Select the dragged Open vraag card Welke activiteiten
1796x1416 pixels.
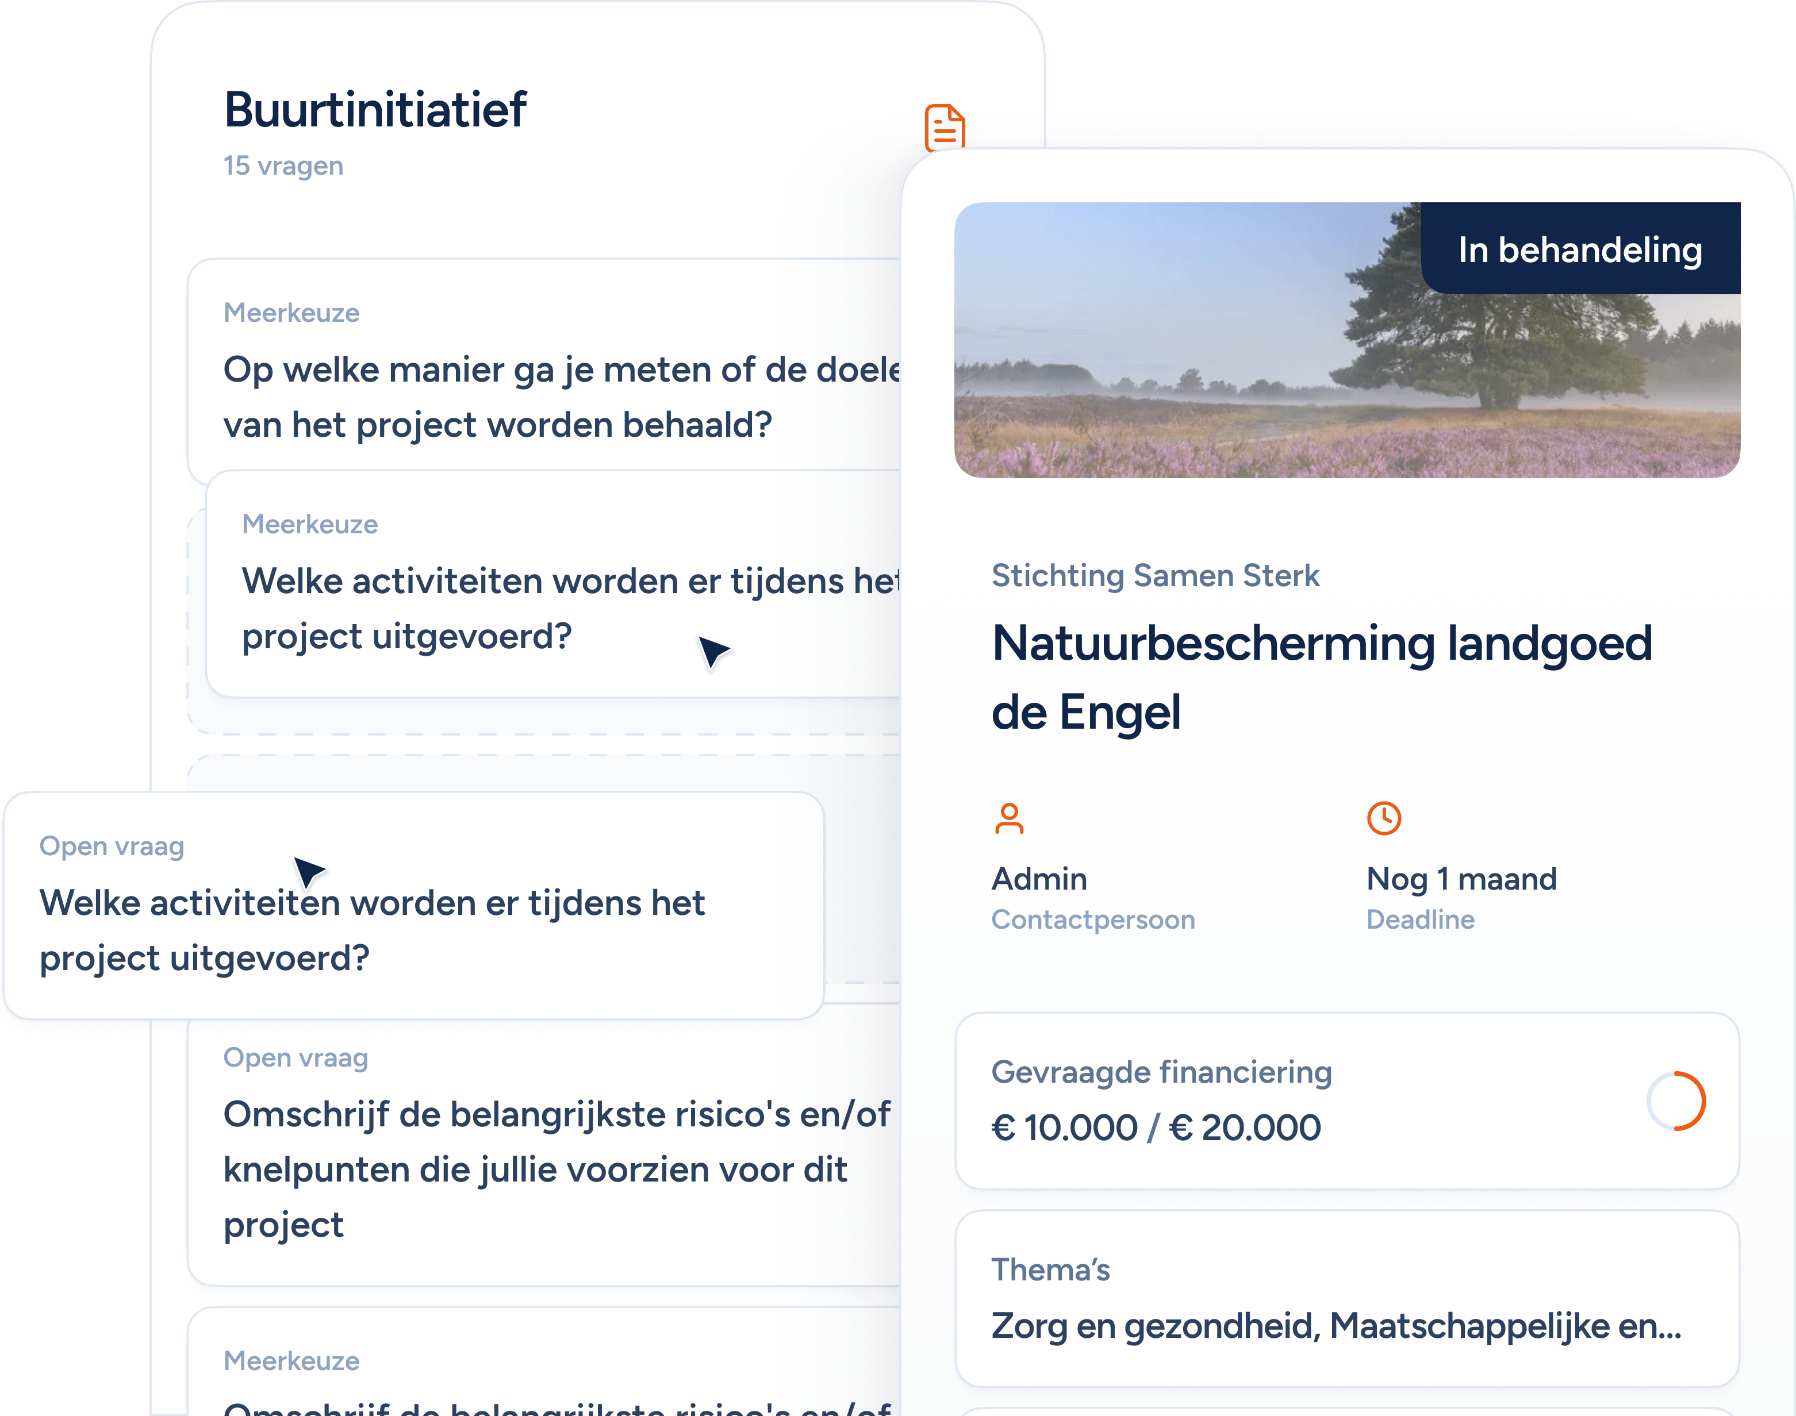pos(414,905)
